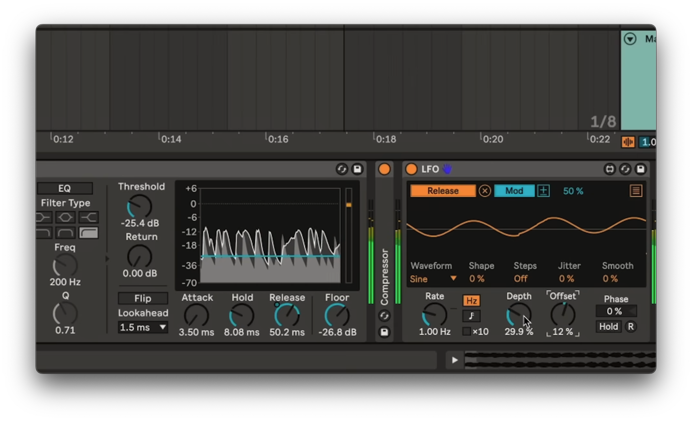This screenshot has height=421, width=692.
Task: Click the LFO hot-swap preset icon
Action: [625, 169]
